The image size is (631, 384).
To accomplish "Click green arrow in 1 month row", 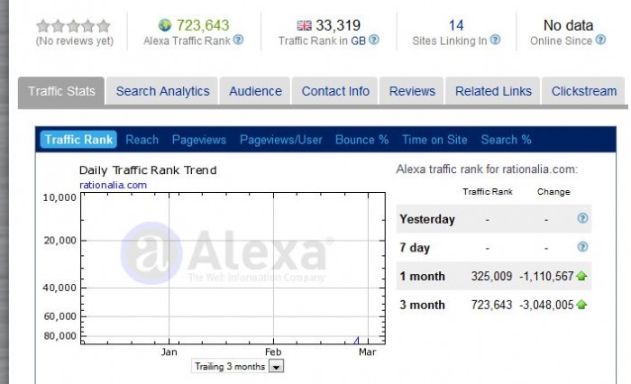I will tap(581, 276).
